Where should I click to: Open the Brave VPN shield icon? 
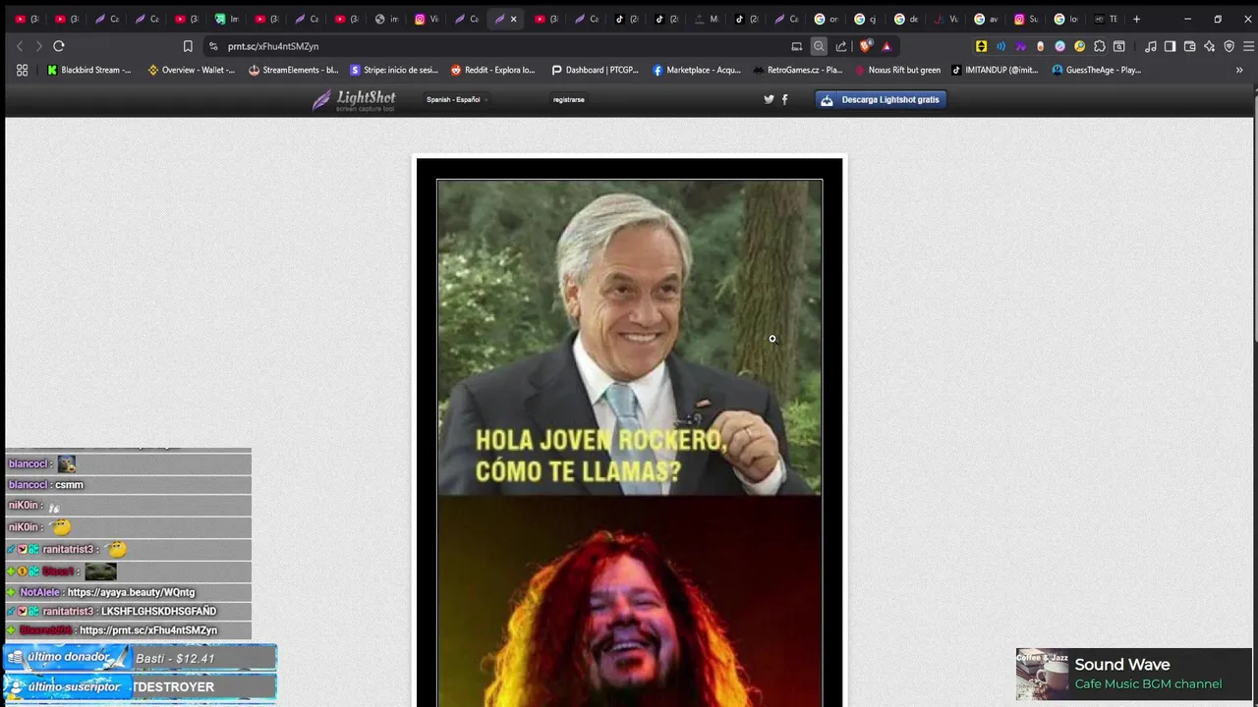click(x=1229, y=46)
